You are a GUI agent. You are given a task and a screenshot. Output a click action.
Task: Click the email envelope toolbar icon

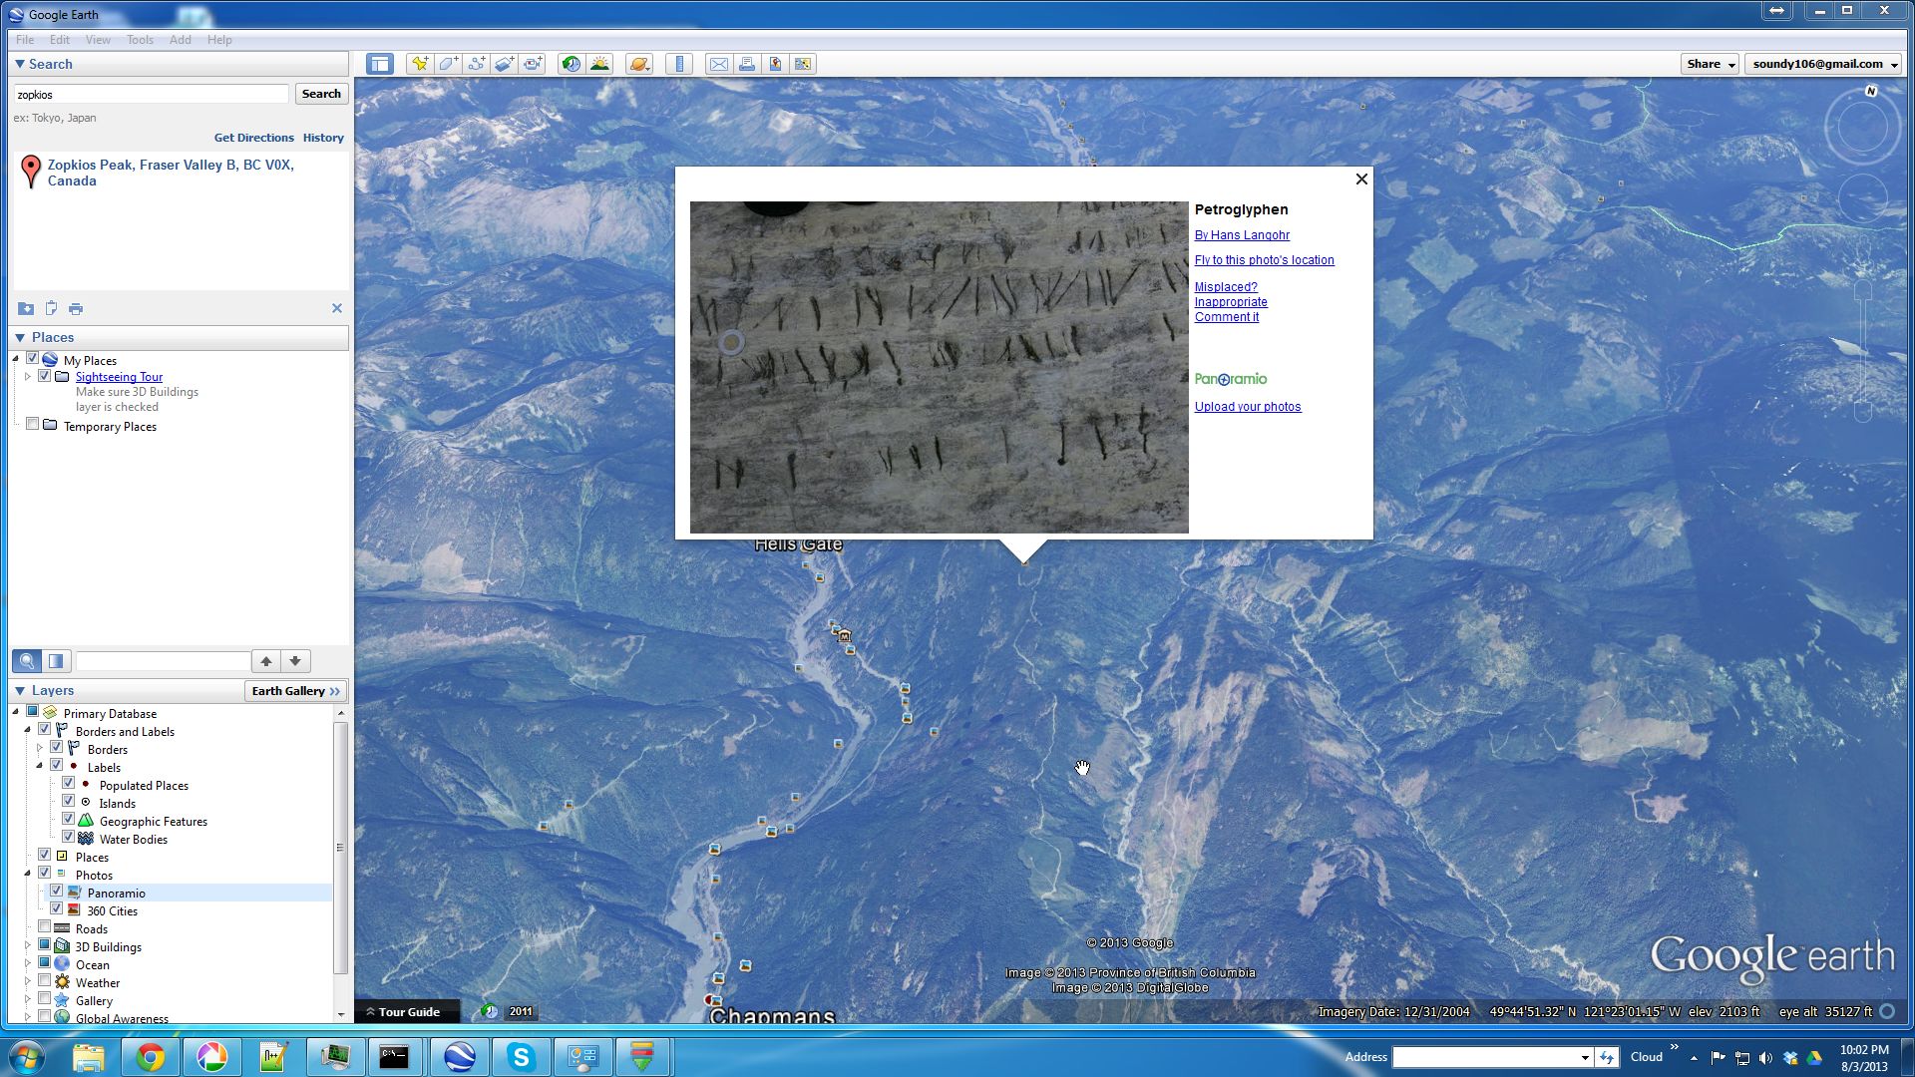[718, 64]
